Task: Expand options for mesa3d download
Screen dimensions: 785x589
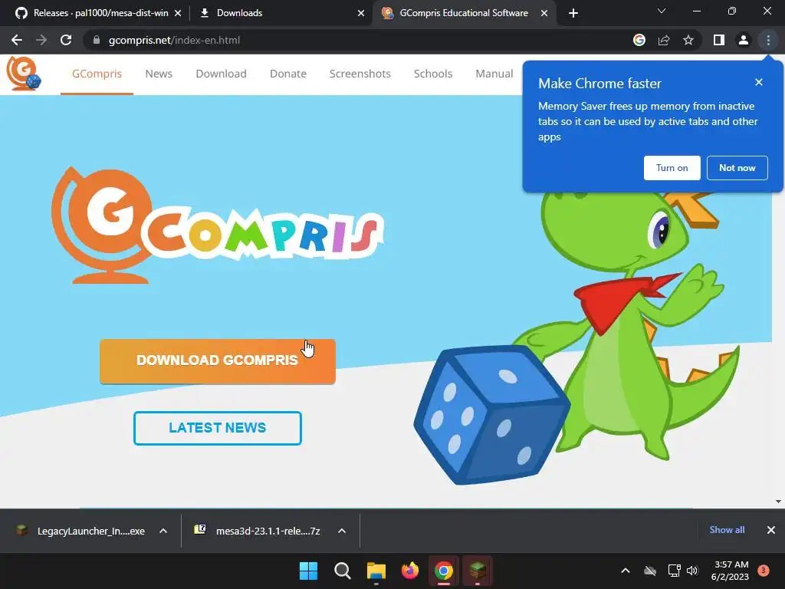Action: pyautogui.click(x=342, y=531)
